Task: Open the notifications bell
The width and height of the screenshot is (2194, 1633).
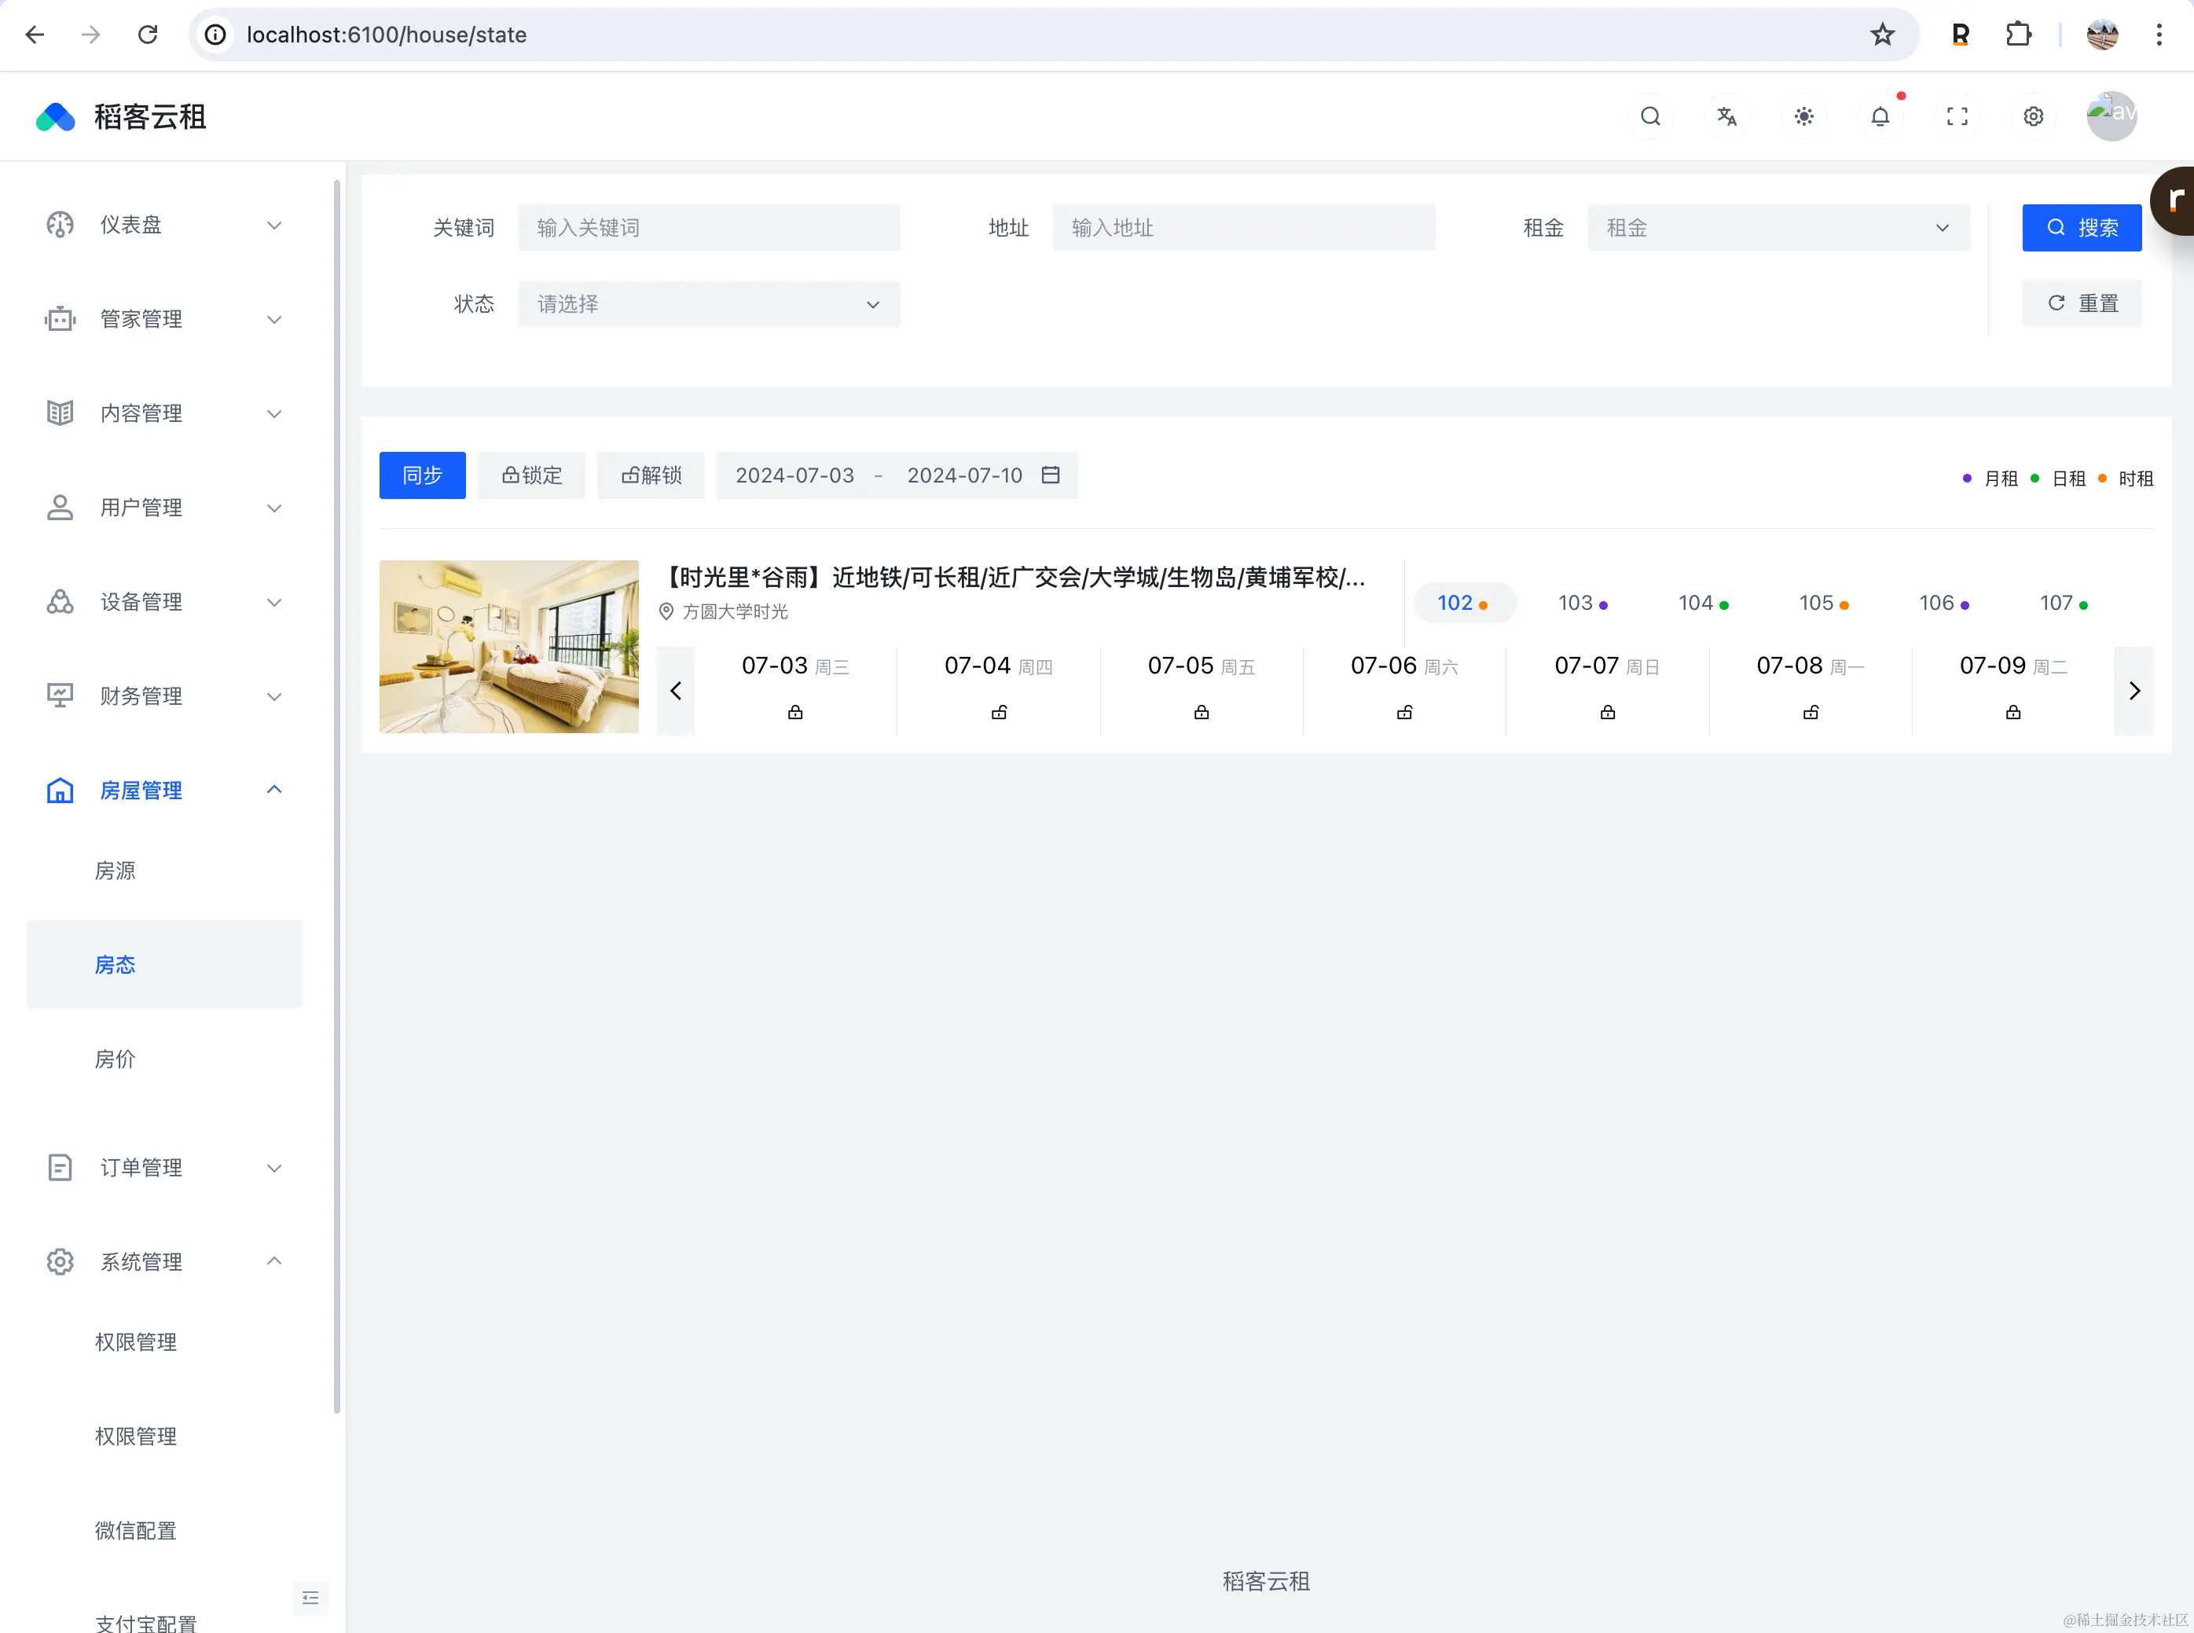Action: tap(1880, 116)
